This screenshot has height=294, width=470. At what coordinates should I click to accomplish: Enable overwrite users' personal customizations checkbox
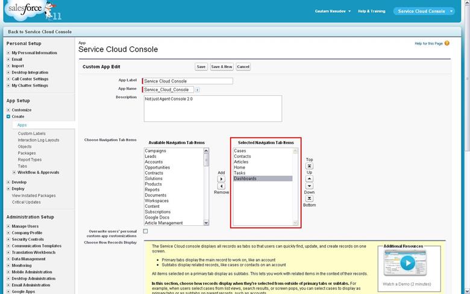click(145, 231)
